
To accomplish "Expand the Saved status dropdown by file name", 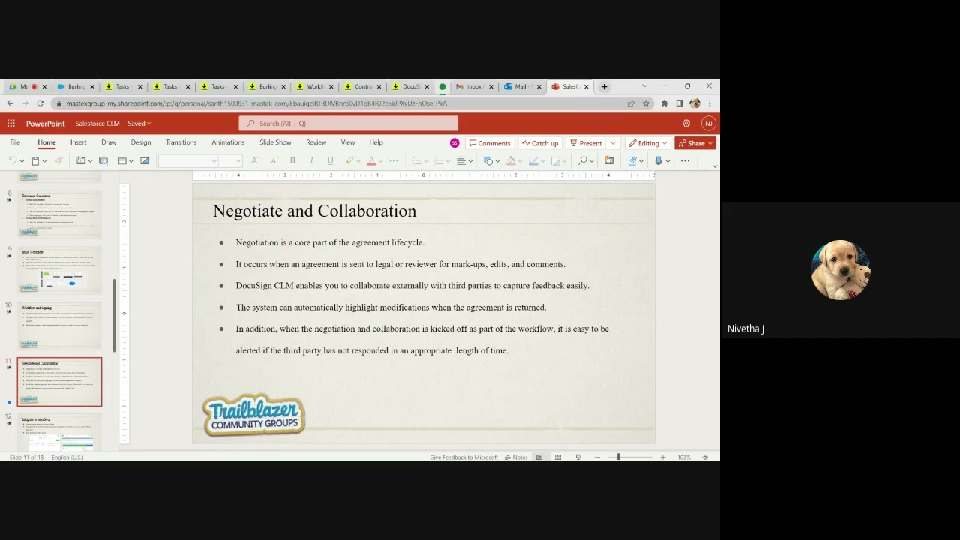I will coord(149,124).
